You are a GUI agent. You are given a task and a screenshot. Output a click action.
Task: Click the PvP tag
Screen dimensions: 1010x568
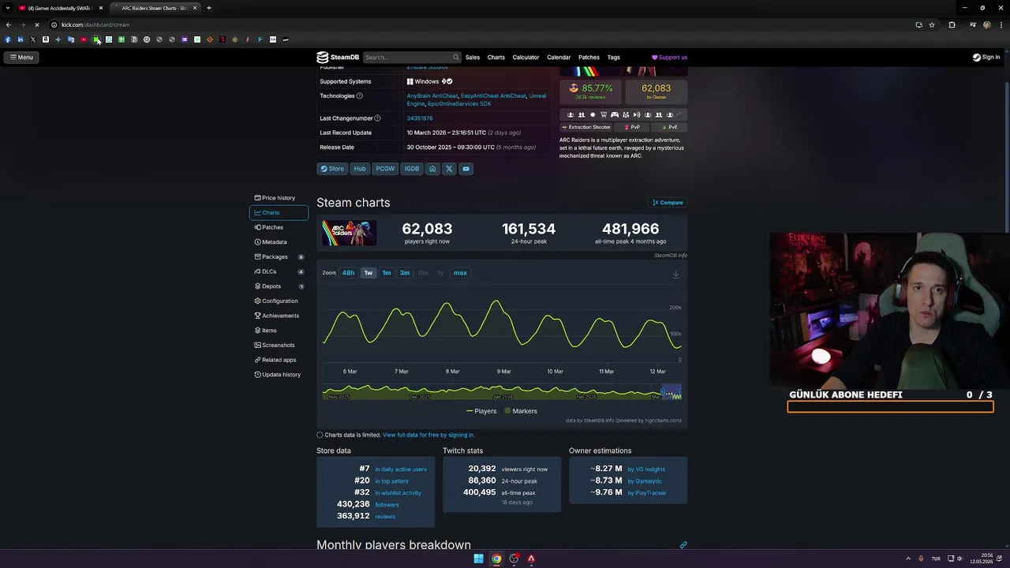632,127
